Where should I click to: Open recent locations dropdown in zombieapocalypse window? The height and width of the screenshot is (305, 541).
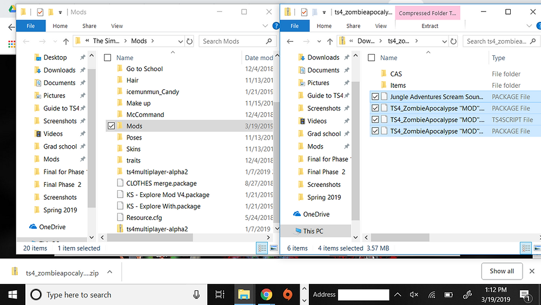[x=319, y=42]
